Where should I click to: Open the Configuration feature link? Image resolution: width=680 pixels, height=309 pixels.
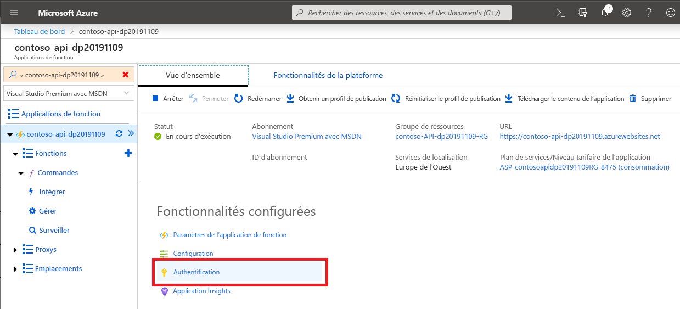pyautogui.click(x=193, y=254)
